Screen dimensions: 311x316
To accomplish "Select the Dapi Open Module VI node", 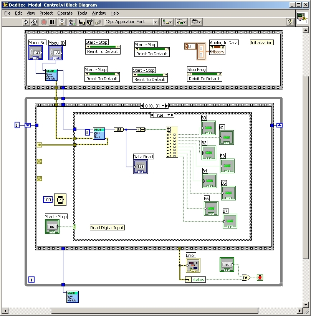I will click(x=51, y=75).
